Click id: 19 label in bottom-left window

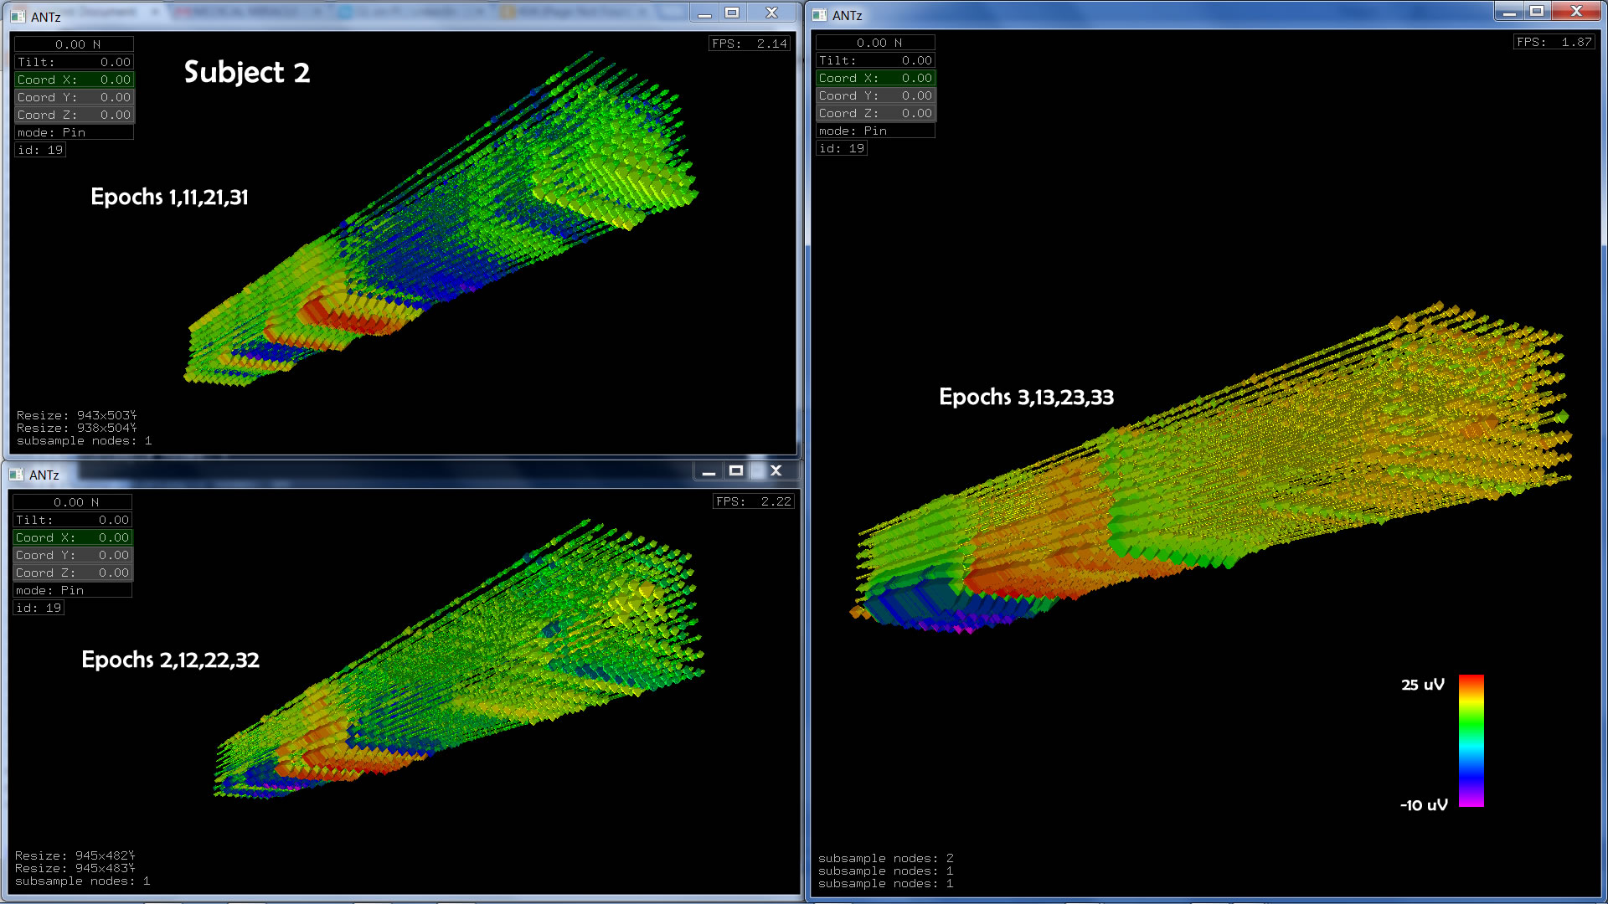pos(39,608)
